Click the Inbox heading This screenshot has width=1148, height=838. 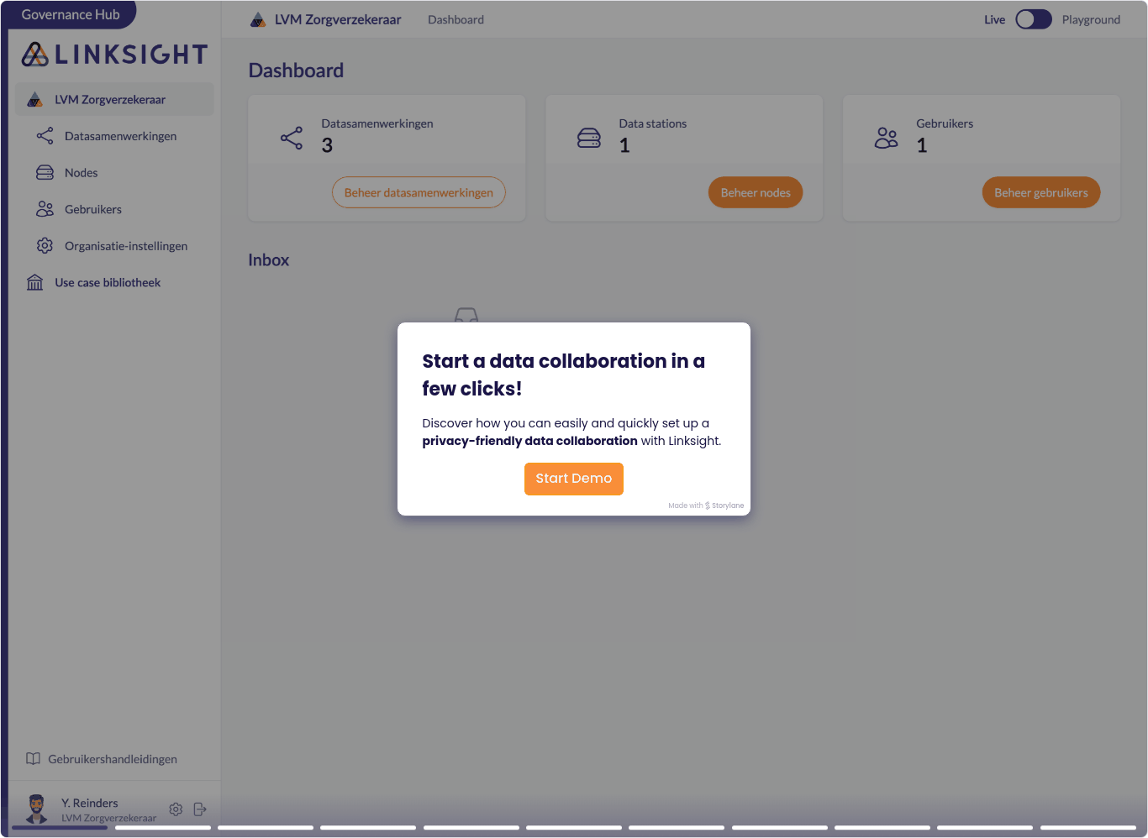[269, 260]
